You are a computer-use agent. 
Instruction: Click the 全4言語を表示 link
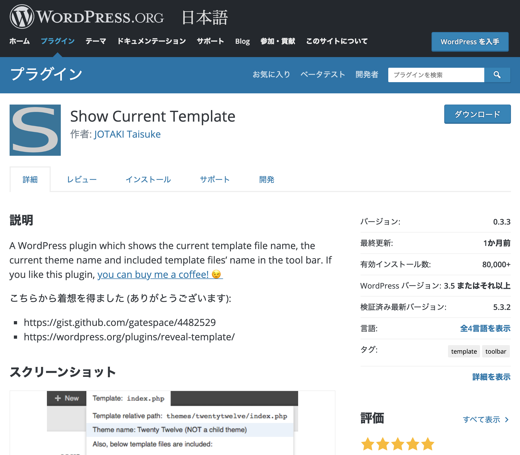pos(485,328)
